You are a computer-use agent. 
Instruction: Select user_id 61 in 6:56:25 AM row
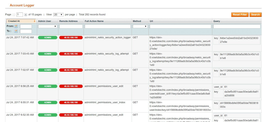(x=226, y=87)
